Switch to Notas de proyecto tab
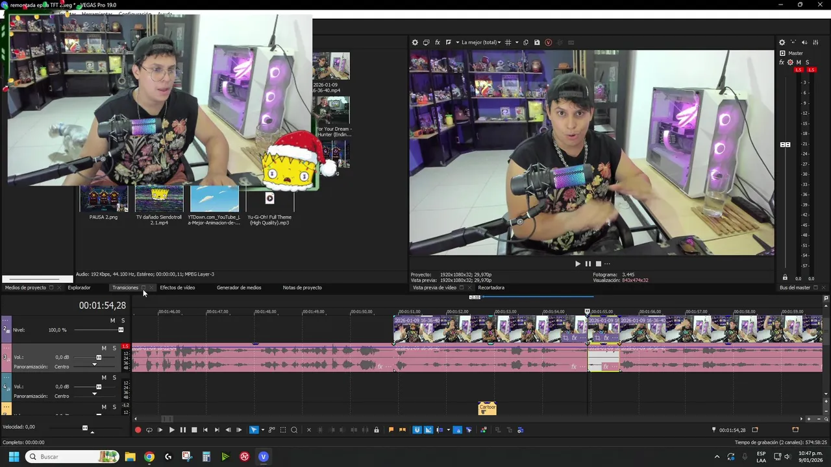This screenshot has height=467, width=831. tap(302, 287)
